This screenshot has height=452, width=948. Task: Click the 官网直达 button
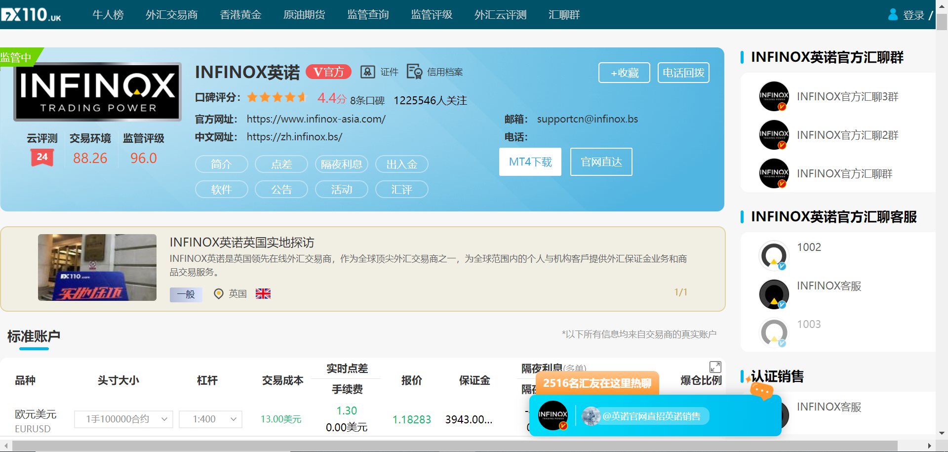click(x=601, y=162)
